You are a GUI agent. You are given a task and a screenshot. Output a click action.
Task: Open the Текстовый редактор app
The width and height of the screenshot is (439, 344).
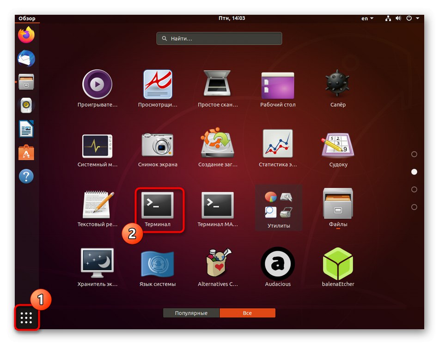coord(98,205)
